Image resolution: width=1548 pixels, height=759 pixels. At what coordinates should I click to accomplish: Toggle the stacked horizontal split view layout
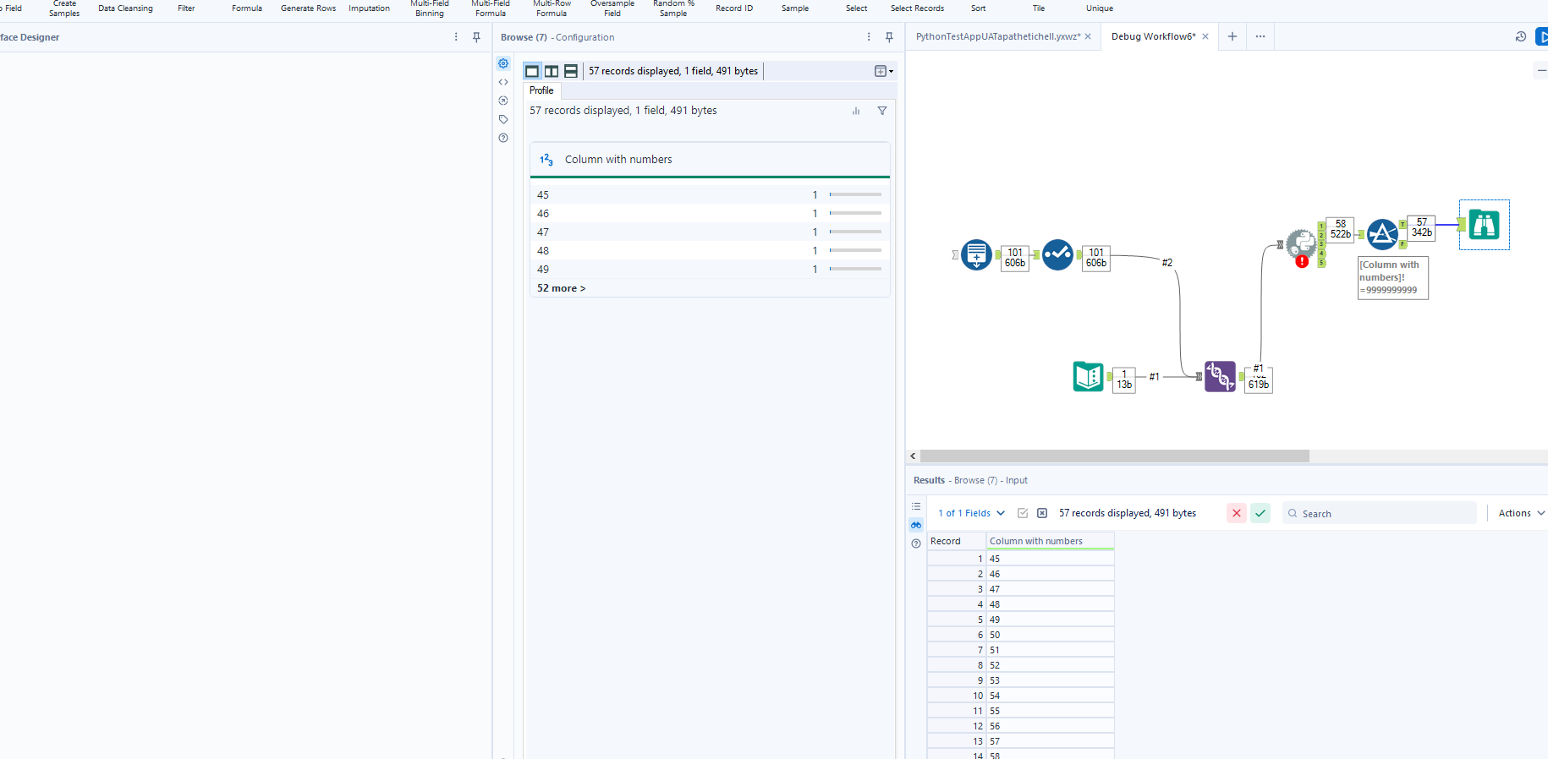point(571,71)
